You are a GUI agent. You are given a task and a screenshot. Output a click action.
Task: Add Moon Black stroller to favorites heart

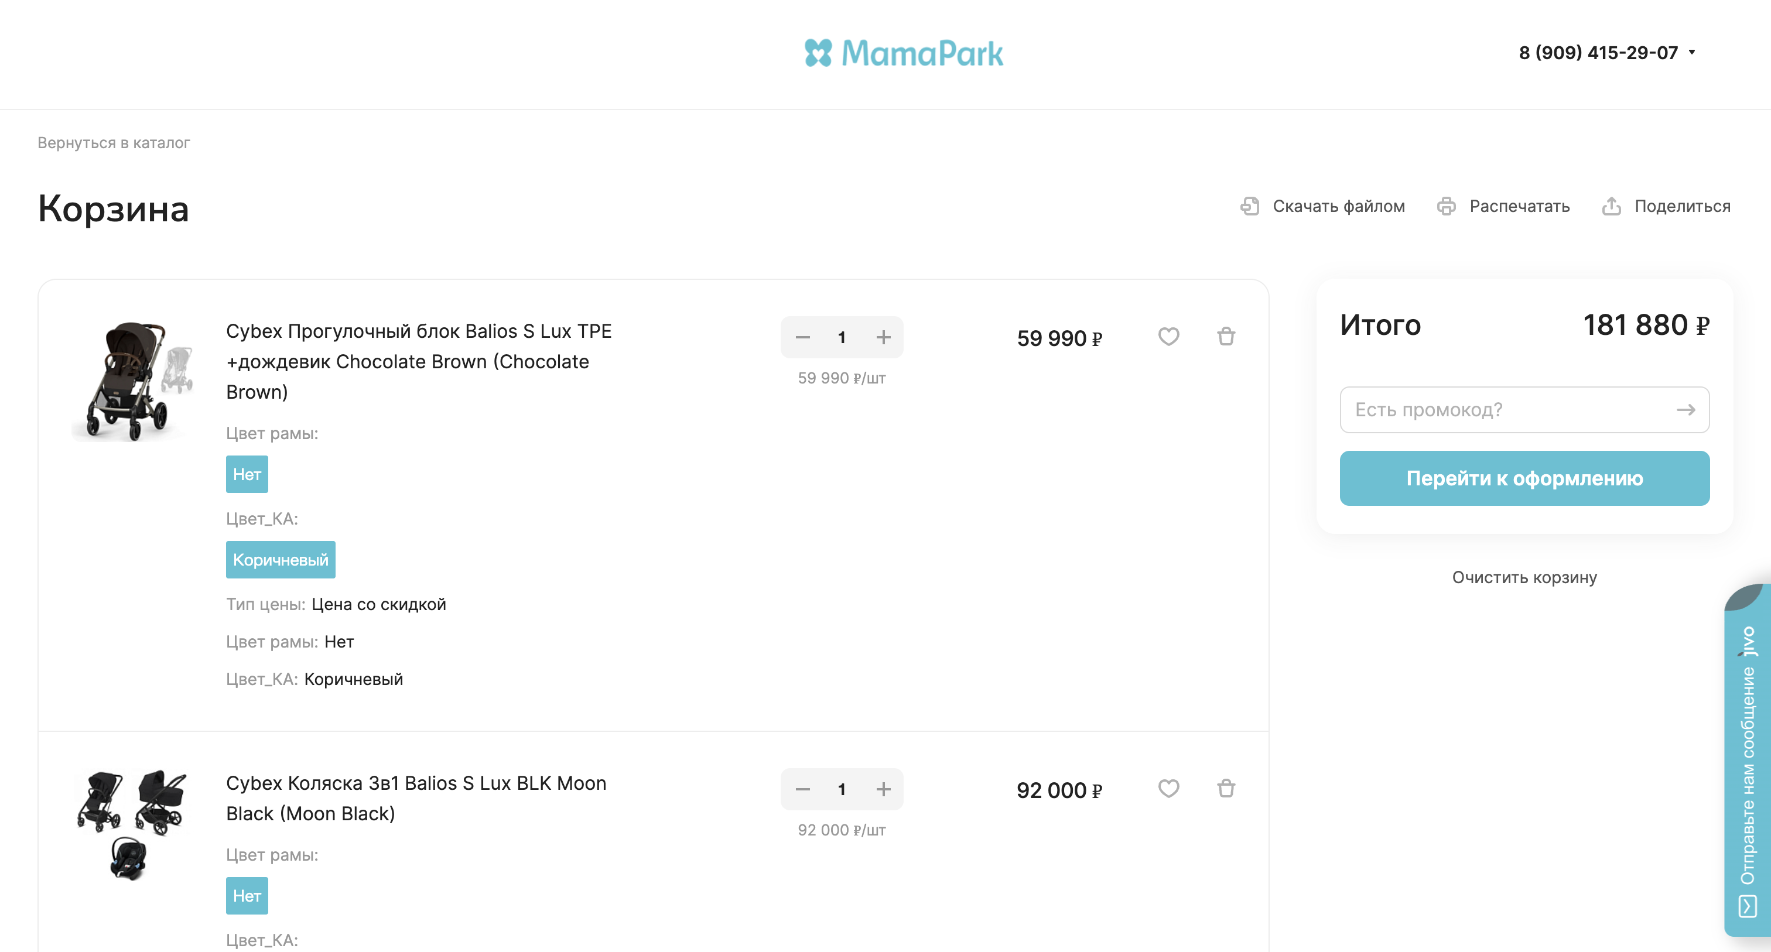click(x=1168, y=789)
